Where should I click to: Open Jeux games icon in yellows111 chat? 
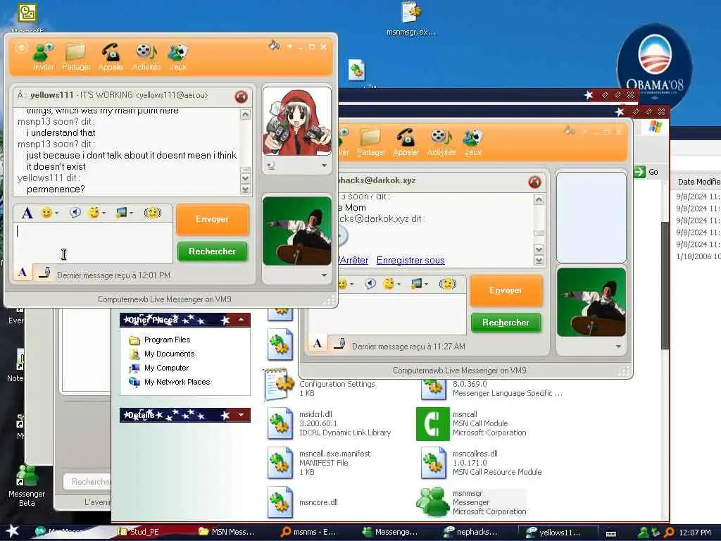point(178,56)
